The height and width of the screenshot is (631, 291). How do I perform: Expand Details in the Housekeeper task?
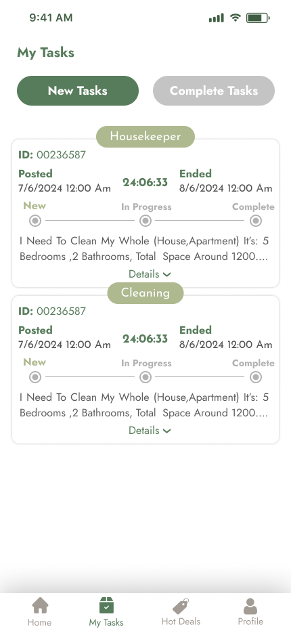tap(150, 274)
